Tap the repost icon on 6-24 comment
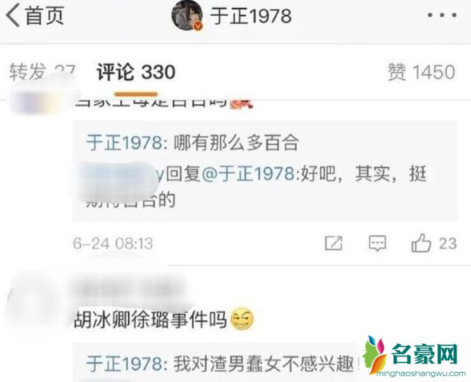Viewport: 471px width, 382px height. coord(334,243)
